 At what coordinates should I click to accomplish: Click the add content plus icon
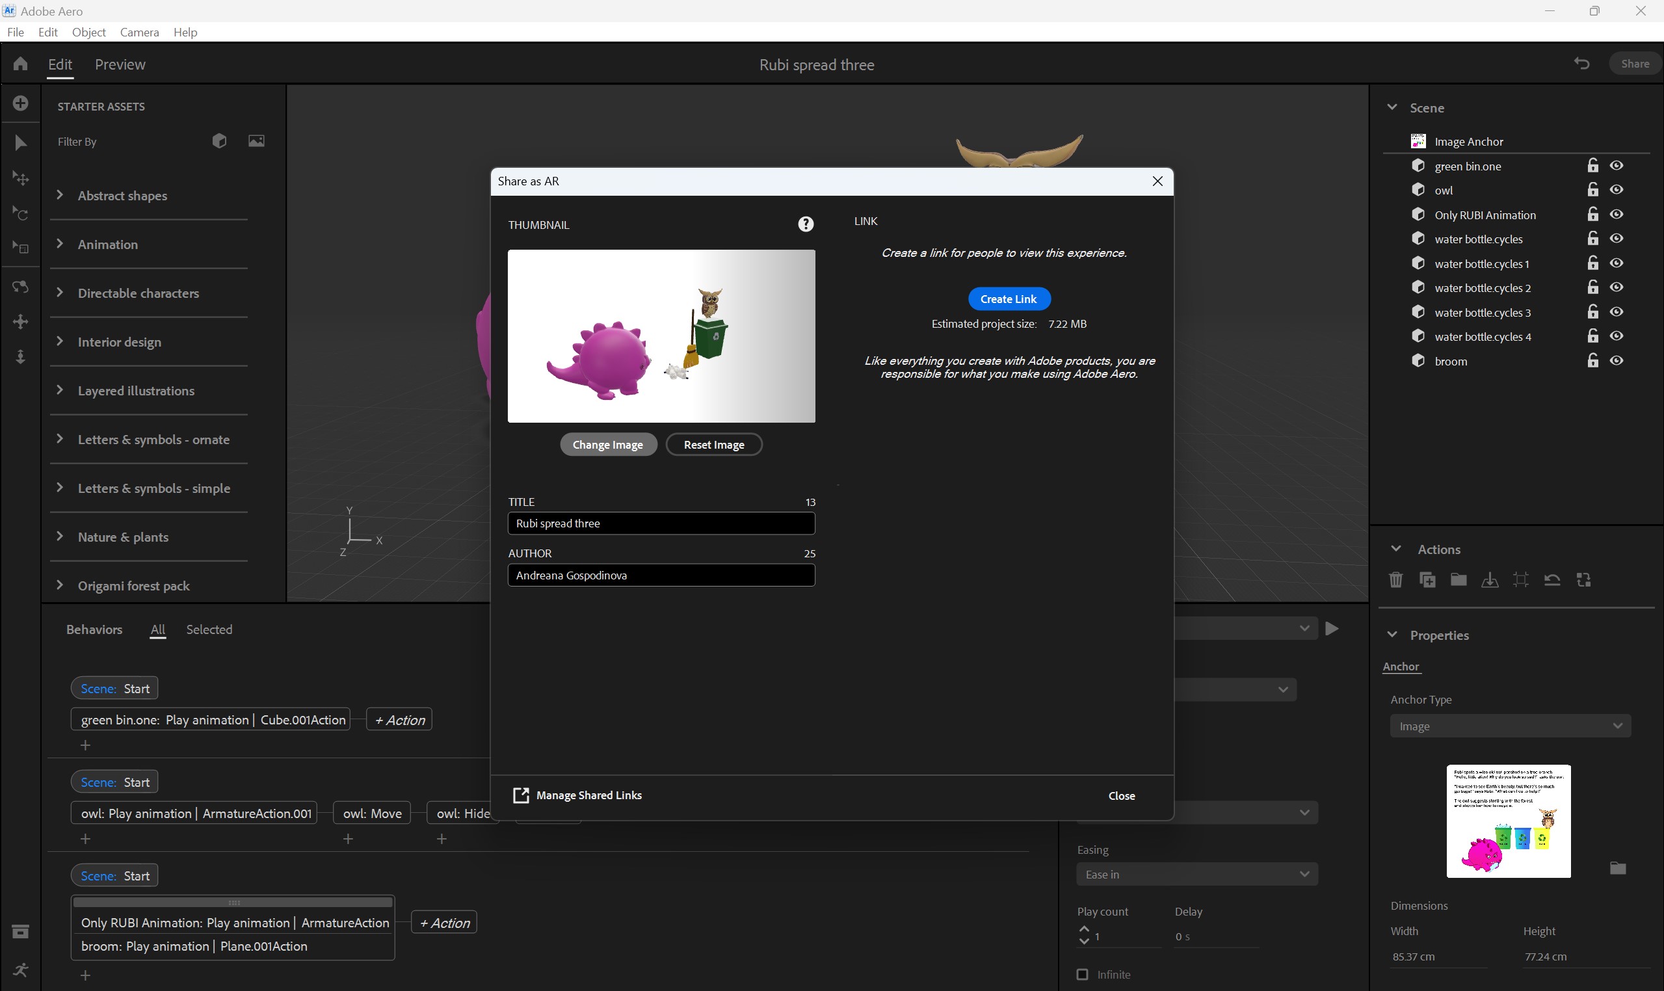point(21,103)
